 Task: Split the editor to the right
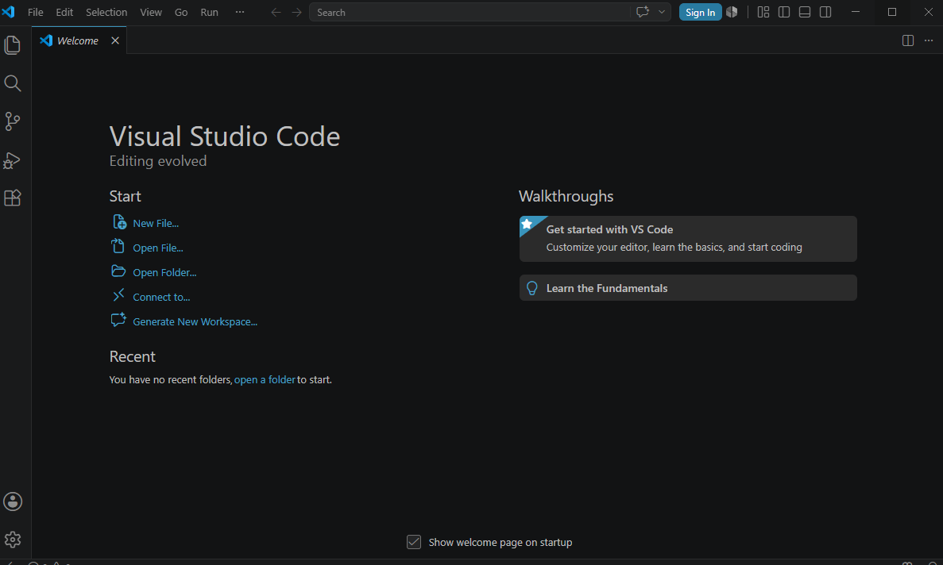tap(908, 40)
